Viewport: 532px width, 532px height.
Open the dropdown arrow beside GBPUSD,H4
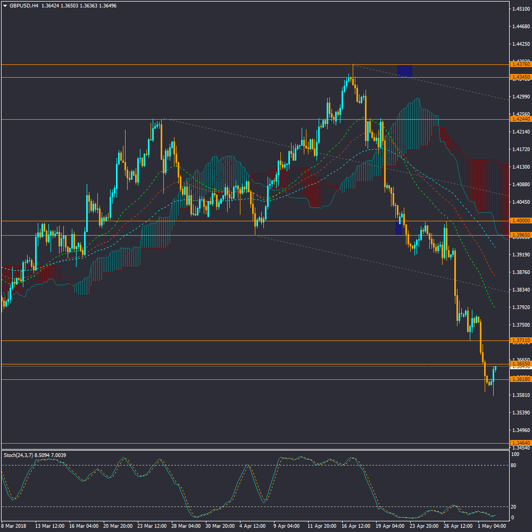coord(5,5)
